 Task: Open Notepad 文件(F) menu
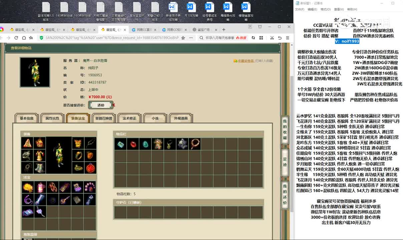300,9
